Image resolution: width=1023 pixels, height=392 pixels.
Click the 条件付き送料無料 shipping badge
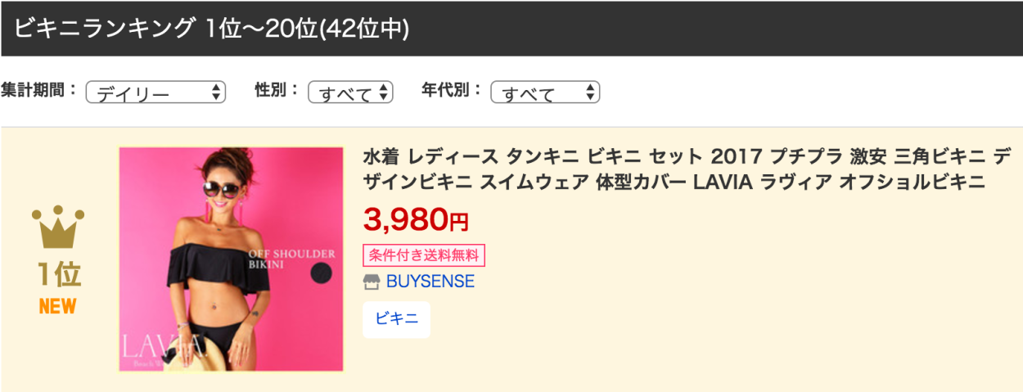(x=424, y=255)
